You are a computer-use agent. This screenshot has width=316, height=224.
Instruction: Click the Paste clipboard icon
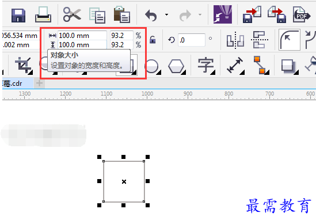121,14
